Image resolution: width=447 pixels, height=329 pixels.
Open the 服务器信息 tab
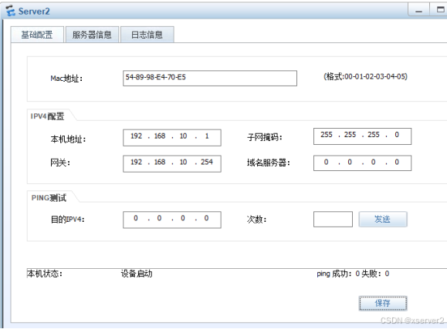pyautogui.click(x=92, y=35)
